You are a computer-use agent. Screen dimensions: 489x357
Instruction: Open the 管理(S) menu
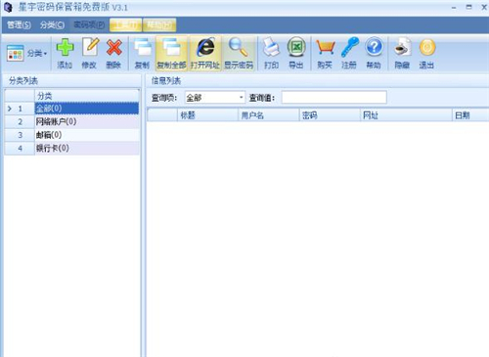click(20, 24)
